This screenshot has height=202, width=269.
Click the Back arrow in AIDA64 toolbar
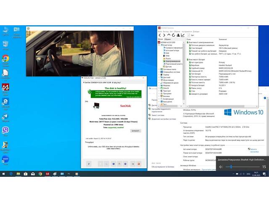(x=160, y=36)
